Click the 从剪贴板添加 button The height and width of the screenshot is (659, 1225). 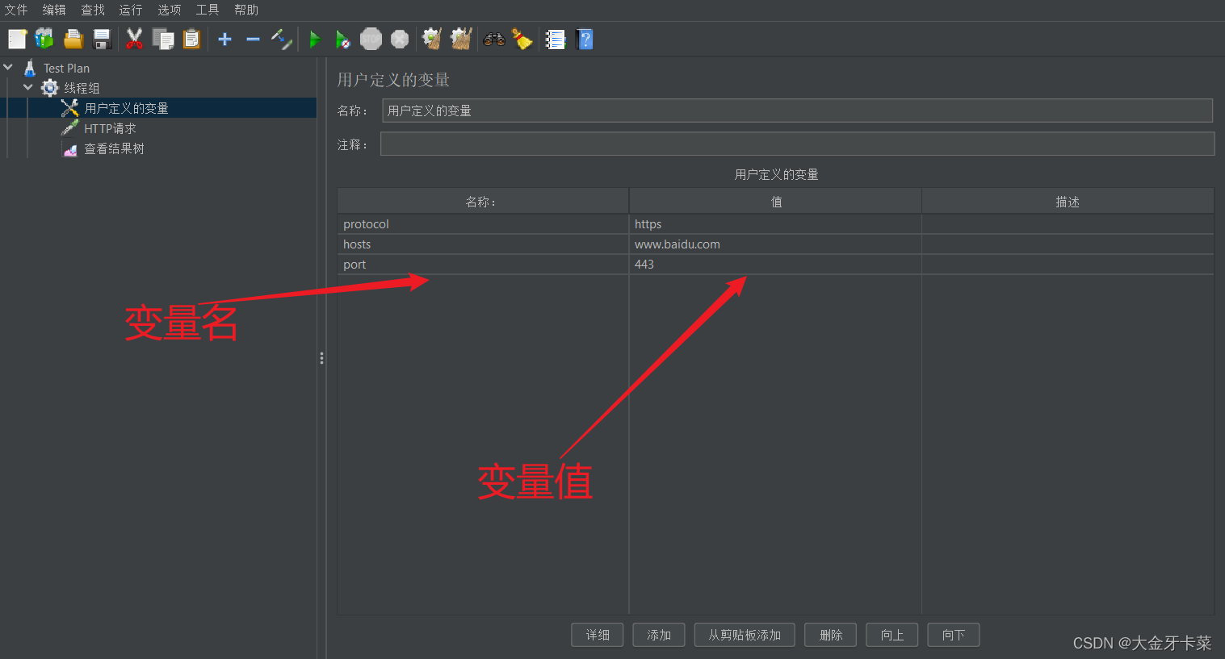(x=745, y=635)
